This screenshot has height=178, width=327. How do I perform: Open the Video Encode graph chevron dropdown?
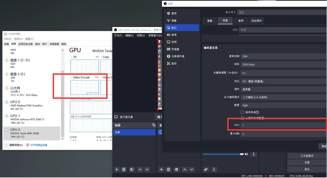[71, 77]
